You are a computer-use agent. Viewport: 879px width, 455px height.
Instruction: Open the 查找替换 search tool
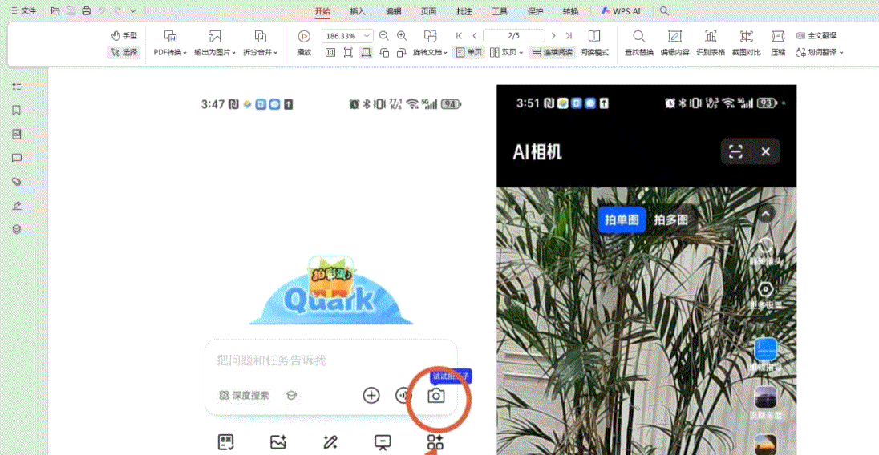[x=639, y=43]
